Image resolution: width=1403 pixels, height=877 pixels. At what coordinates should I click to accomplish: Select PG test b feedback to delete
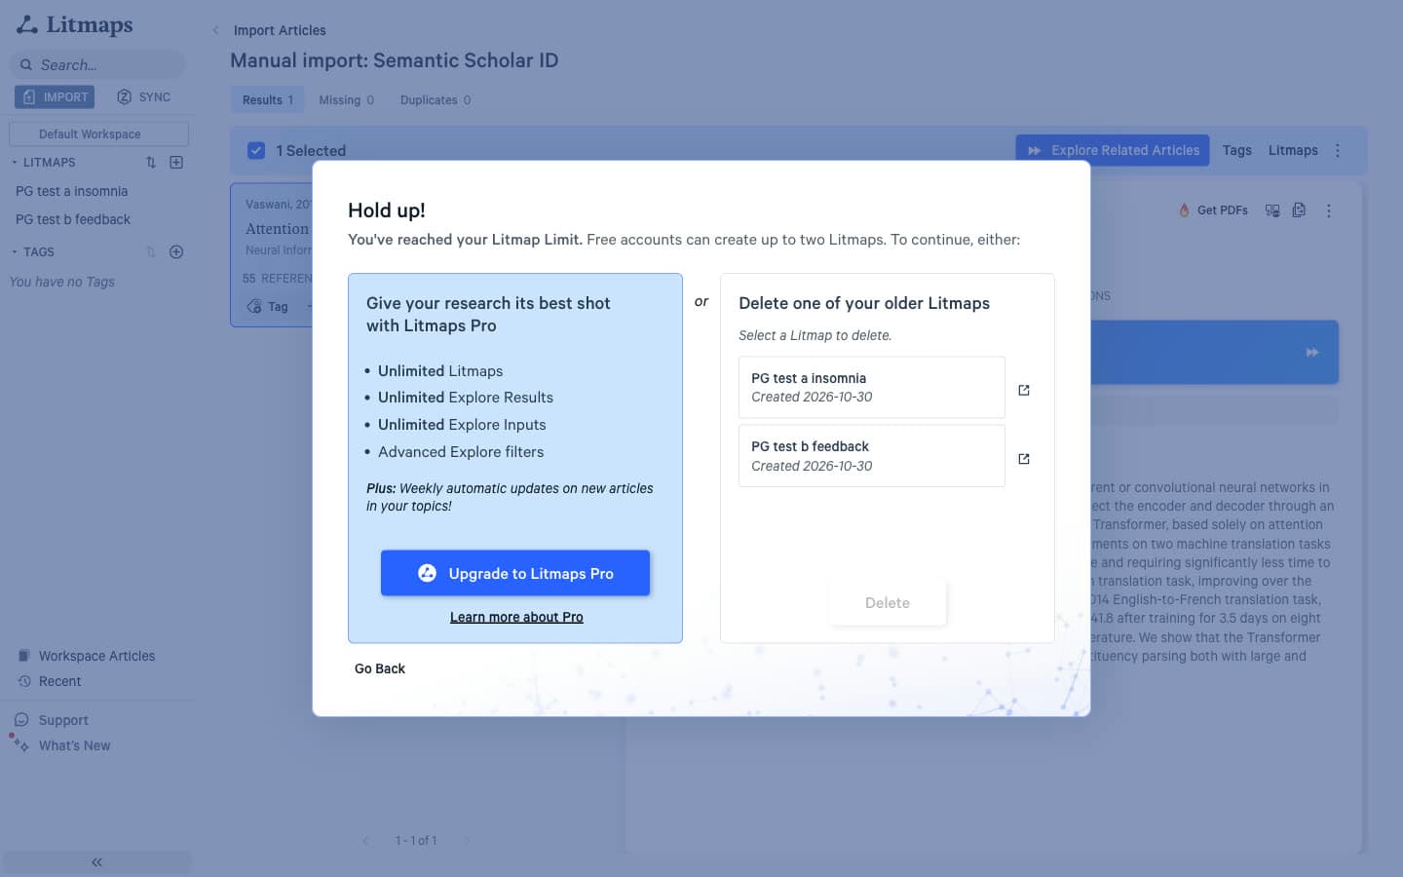click(872, 456)
